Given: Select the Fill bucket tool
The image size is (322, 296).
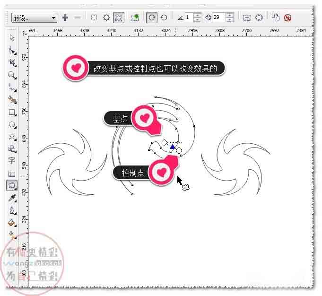Looking at the screenshot, I should click(12, 223).
